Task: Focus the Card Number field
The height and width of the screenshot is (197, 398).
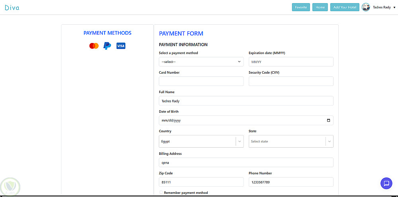Action: (x=201, y=81)
